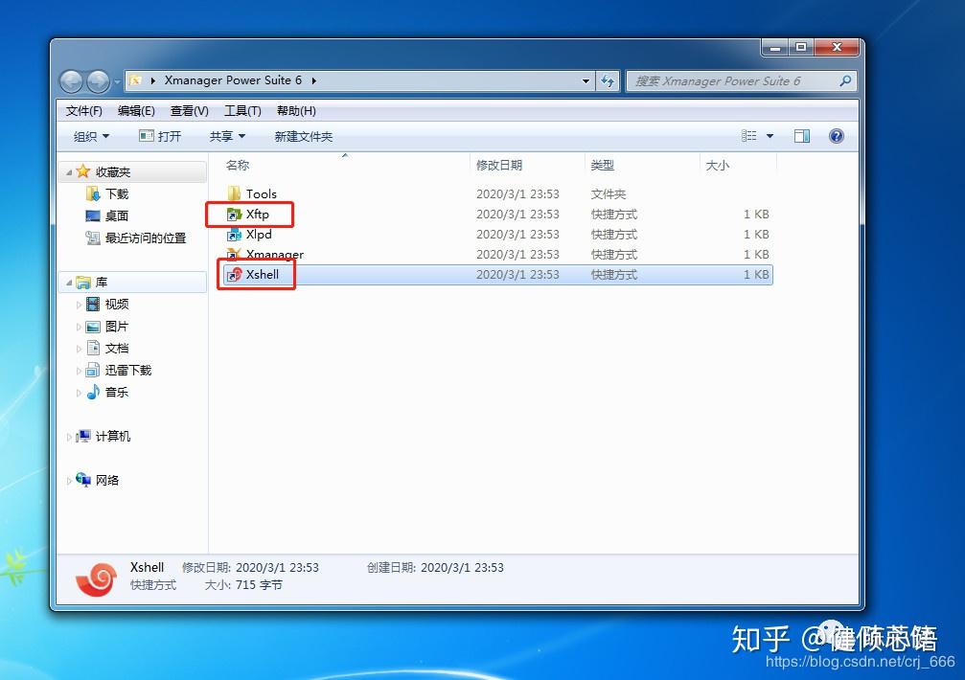The image size is (965, 680).
Task: Open the 工具 menu
Action: [241, 110]
